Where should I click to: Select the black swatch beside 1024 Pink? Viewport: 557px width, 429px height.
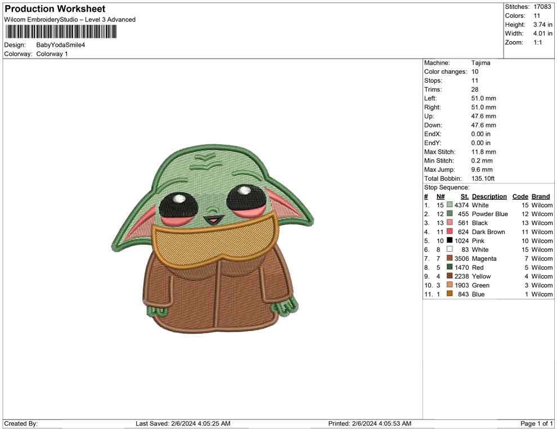tap(450, 240)
